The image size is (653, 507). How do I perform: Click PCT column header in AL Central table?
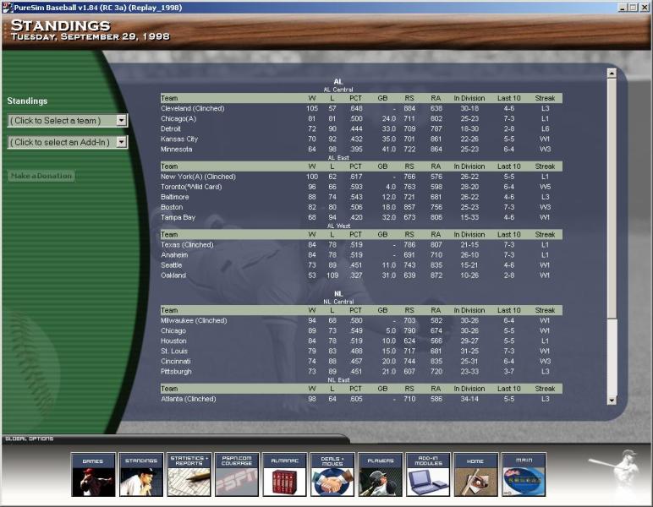point(355,98)
